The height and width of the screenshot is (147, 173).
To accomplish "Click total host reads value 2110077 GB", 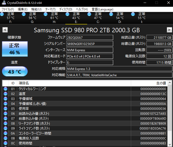I will (x=159, y=37).
